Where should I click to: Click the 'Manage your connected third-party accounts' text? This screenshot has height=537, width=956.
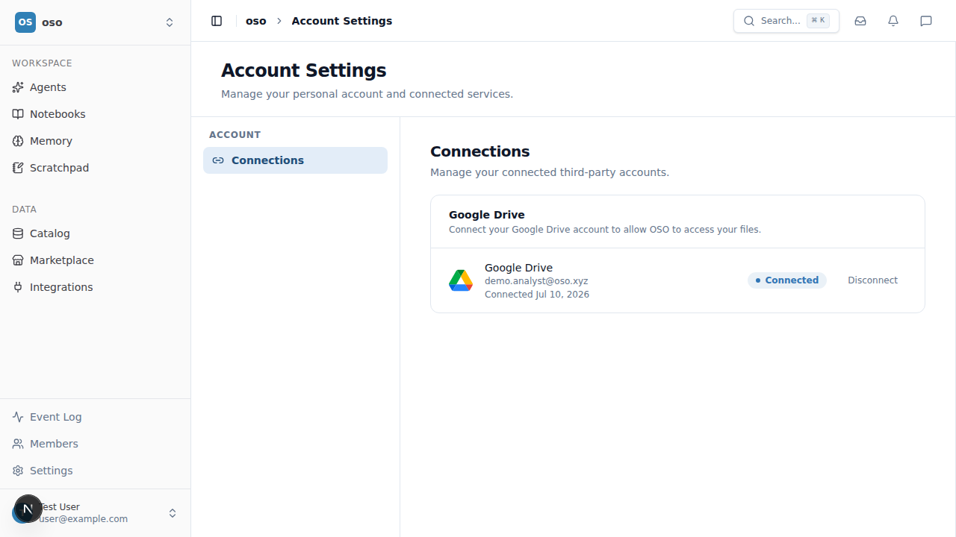tap(550, 172)
